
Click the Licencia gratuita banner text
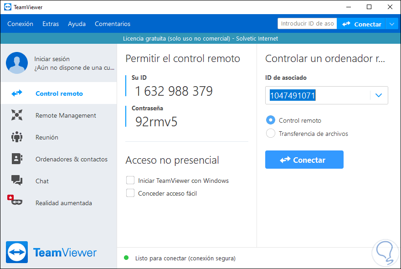tap(200, 38)
